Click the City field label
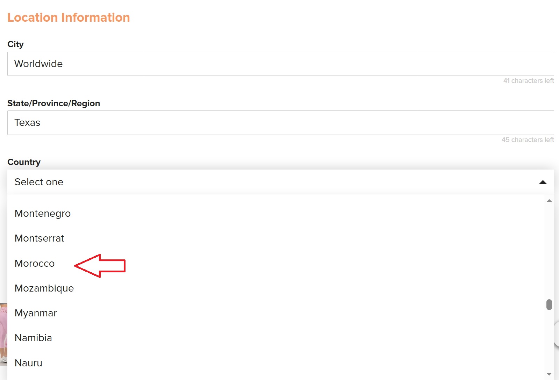This screenshot has height=380, width=559. tap(15, 44)
